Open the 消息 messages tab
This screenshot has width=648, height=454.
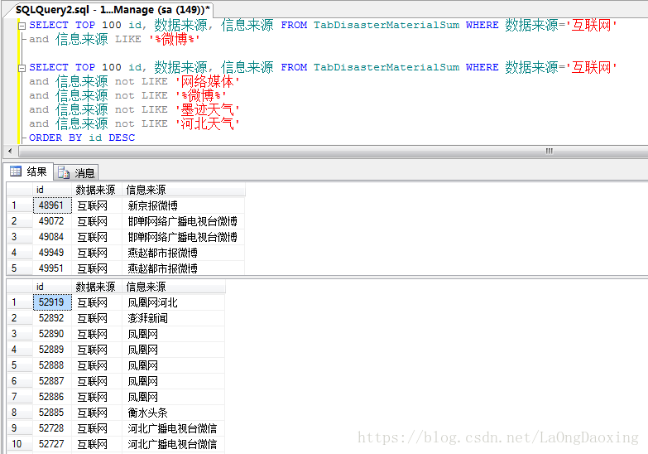tap(76, 172)
